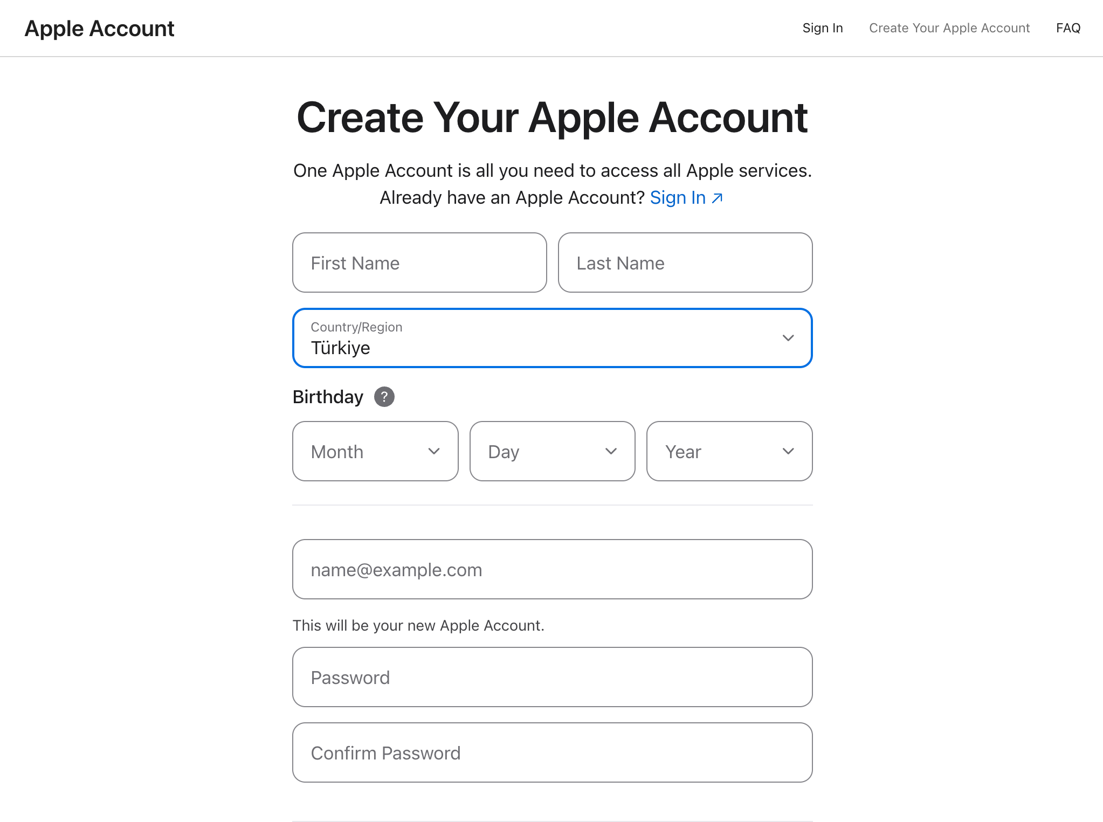Open Sign In in the top navigation
This screenshot has width=1103, height=822.
point(822,28)
